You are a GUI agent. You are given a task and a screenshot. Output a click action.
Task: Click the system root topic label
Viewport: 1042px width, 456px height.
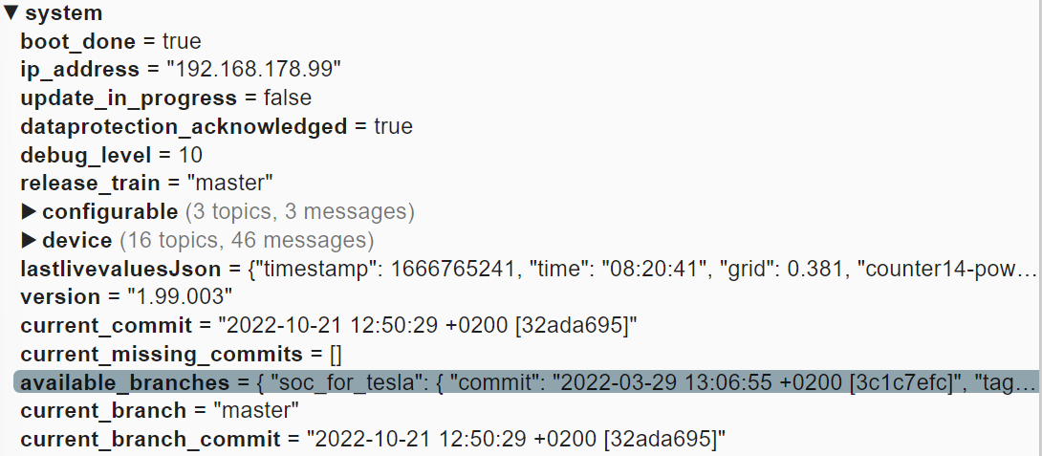click(x=63, y=13)
